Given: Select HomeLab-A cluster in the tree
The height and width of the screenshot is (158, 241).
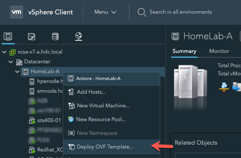Looking at the screenshot, I should [45, 71].
